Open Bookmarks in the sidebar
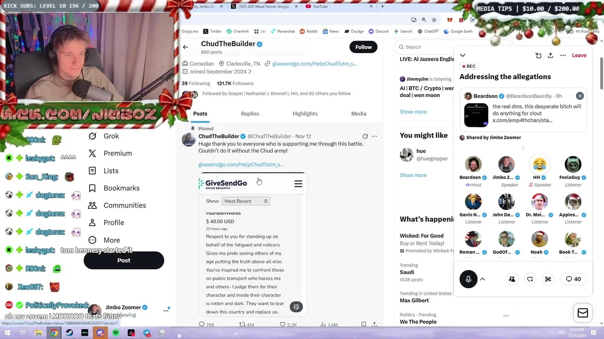Image resolution: width=604 pixels, height=339 pixels. pos(114,188)
